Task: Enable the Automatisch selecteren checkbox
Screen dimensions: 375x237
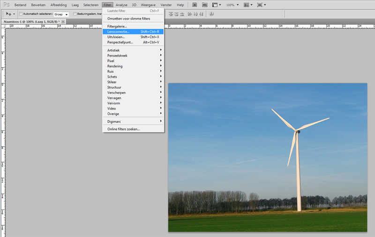Action: pyautogui.click(x=21, y=14)
